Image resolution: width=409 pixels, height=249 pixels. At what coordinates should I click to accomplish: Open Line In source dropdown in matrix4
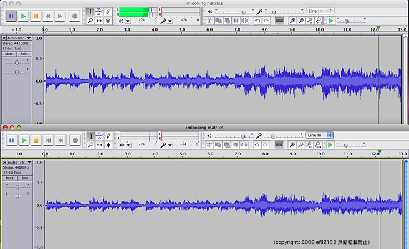(x=320, y=135)
